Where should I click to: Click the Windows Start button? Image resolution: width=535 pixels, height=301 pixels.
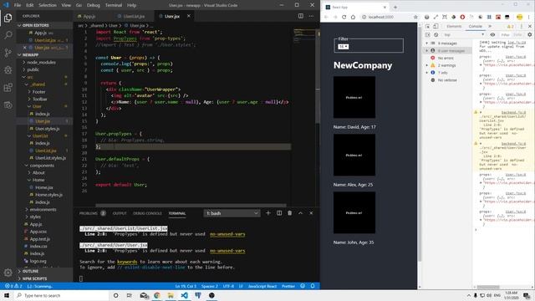coord(7,295)
